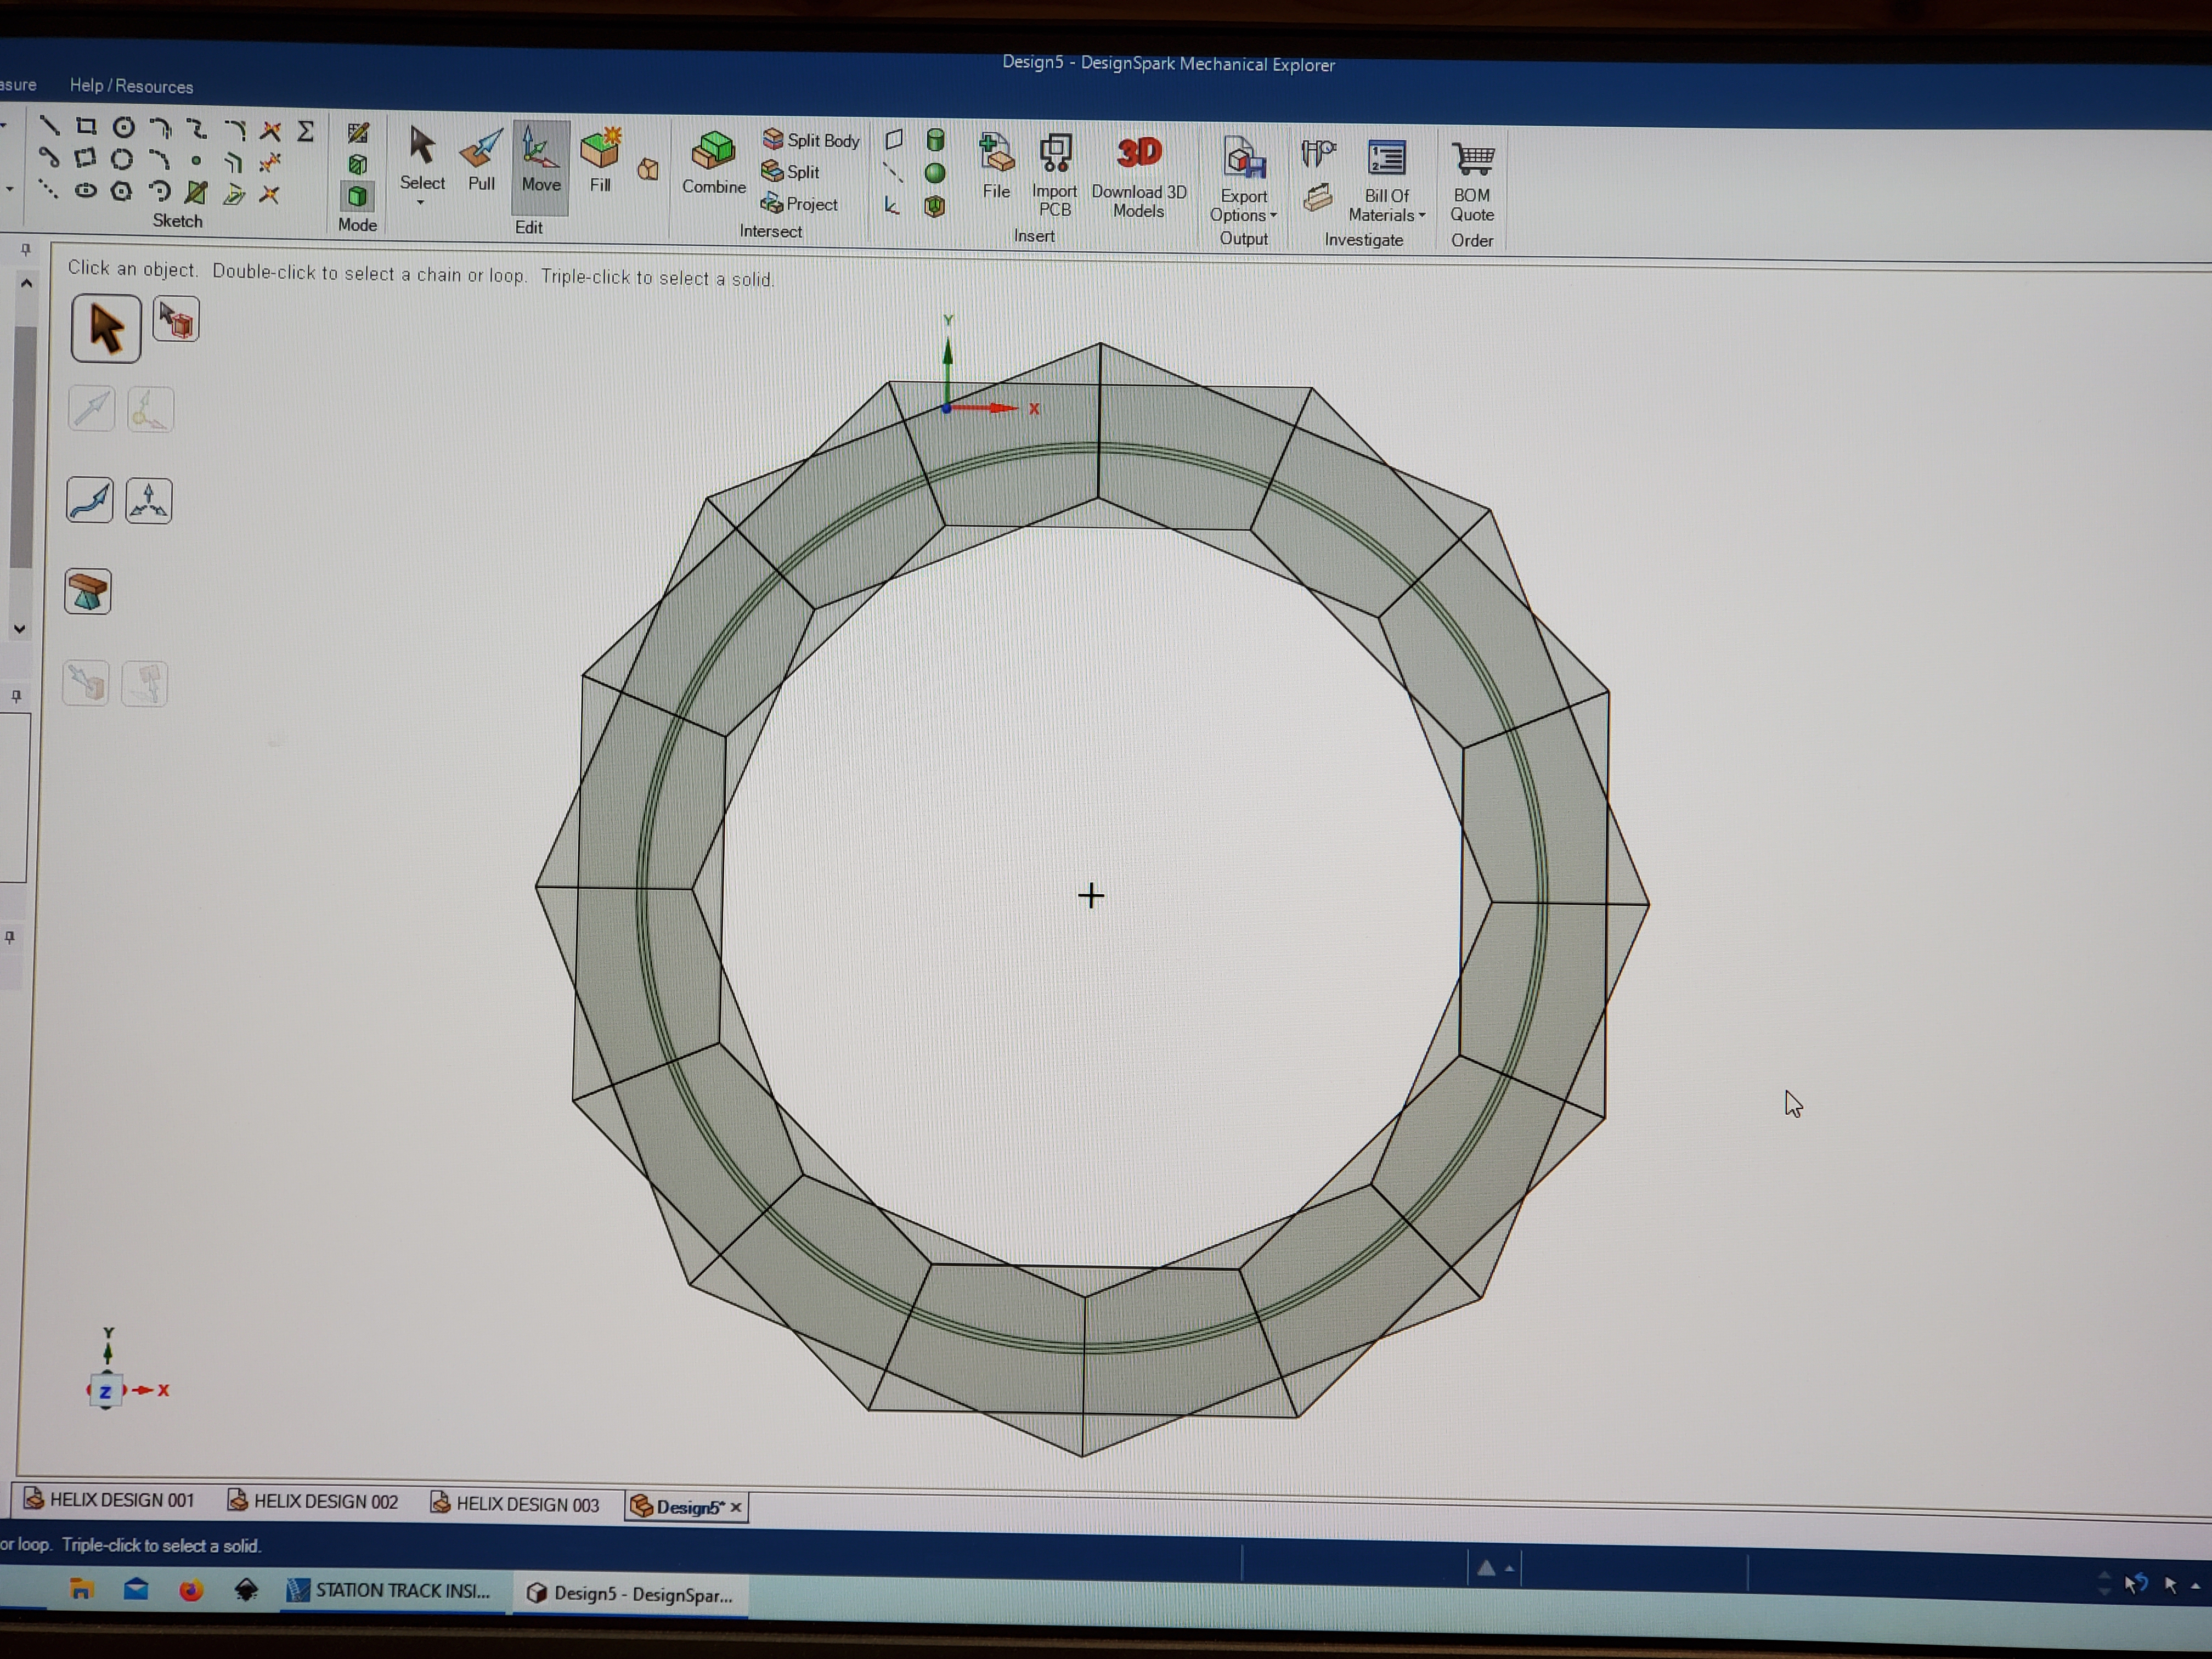This screenshot has height=1659, width=2212.
Task: Choose the Rectangle sketch tool
Action: (x=86, y=126)
